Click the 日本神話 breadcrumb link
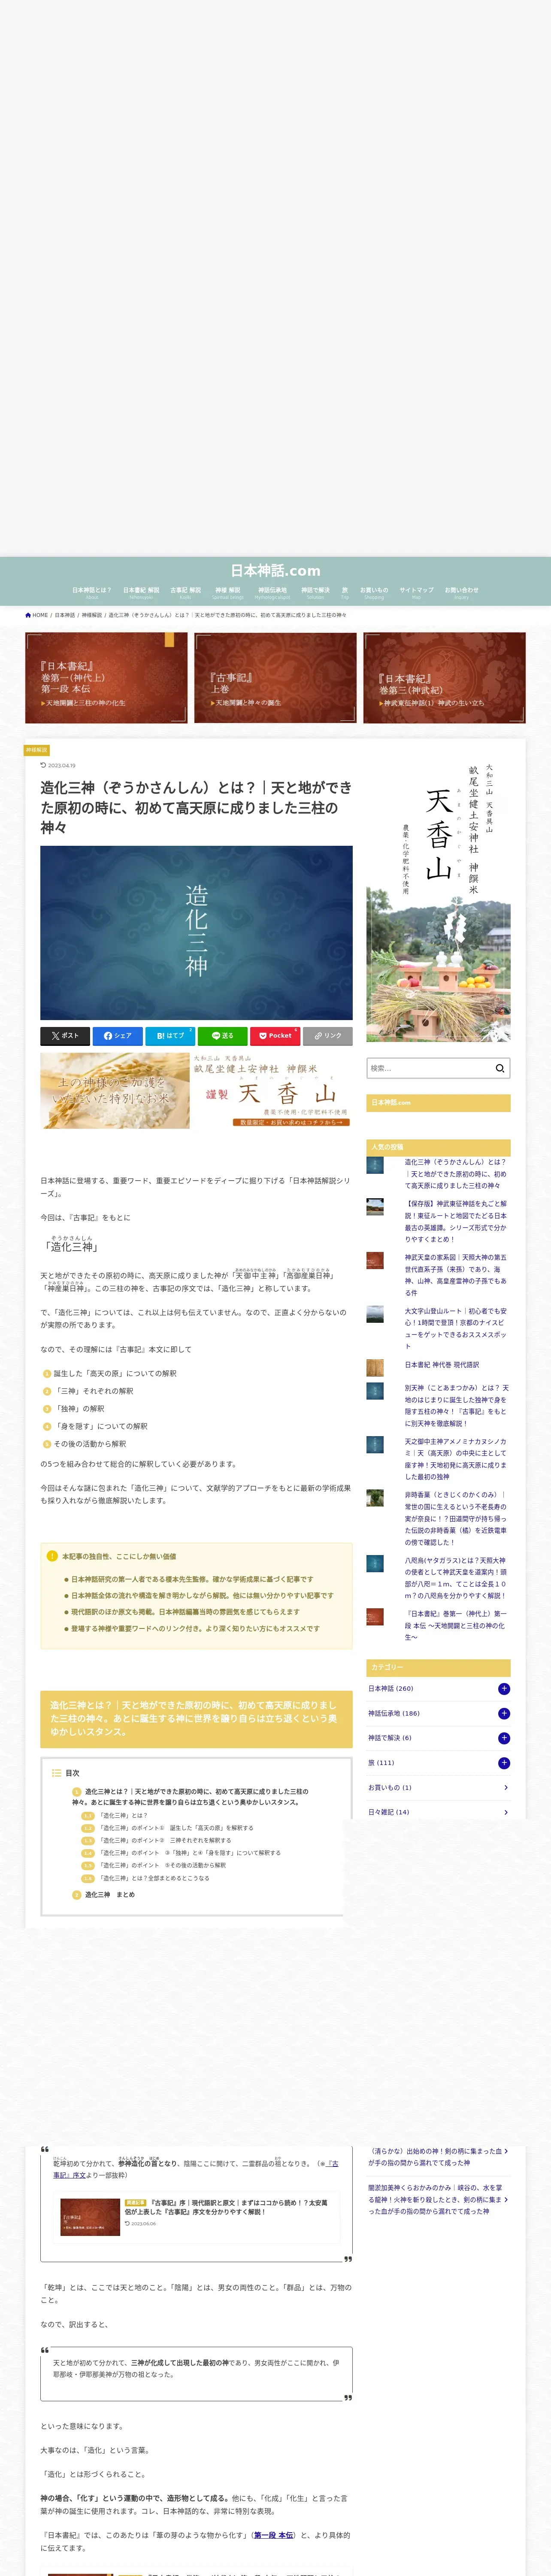Image resolution: width=551 pixels, height=2576 pixels. (x=65, y=615)
